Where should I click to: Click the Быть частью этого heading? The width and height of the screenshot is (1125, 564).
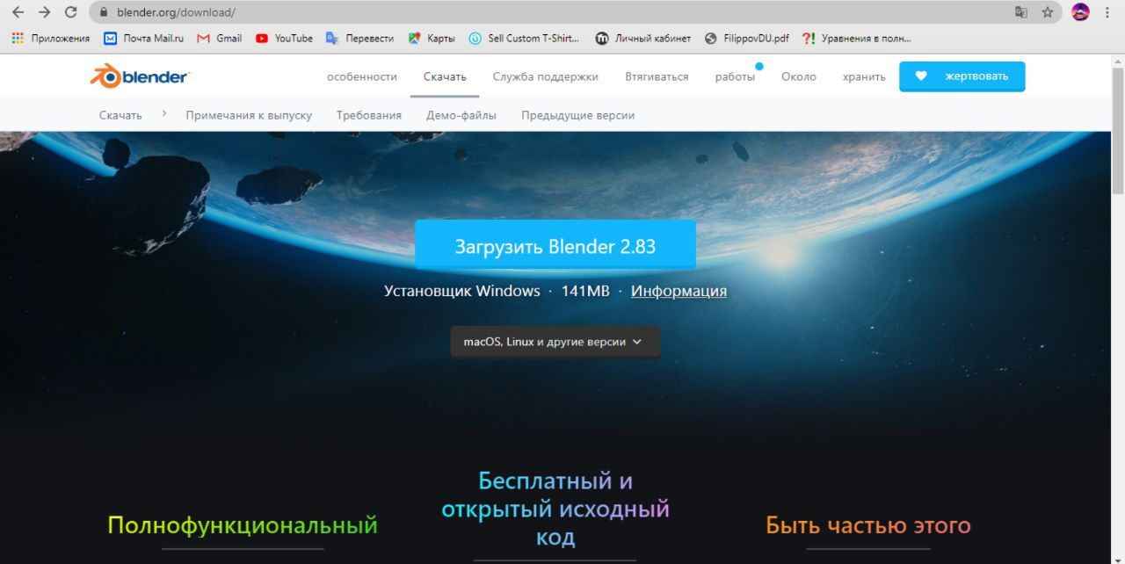(868, 525)
